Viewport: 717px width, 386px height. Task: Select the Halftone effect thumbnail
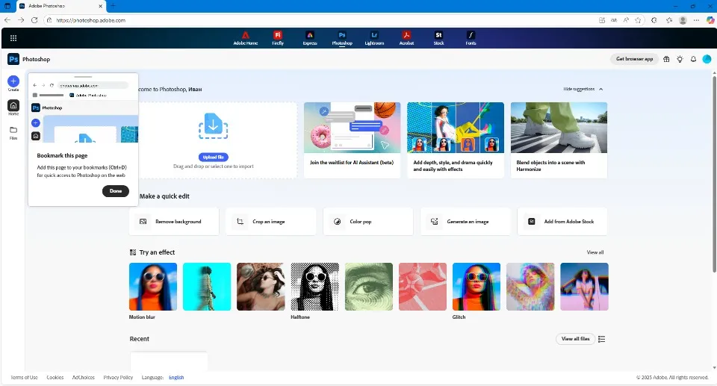pyautogui.click(x=314, y=287)
